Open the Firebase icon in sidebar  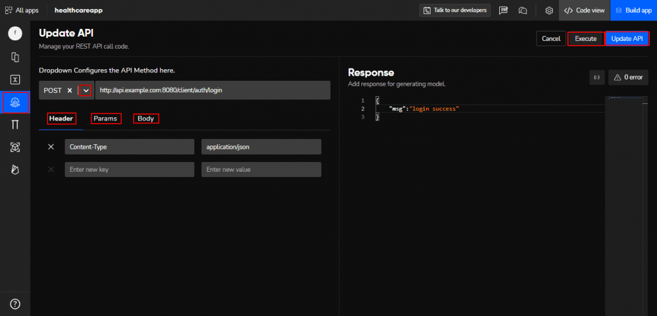[x=15, y=169]
